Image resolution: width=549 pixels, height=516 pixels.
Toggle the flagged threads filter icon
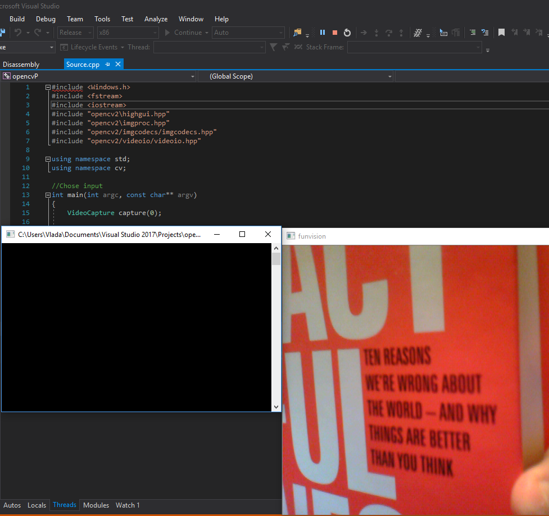coord(285,47)
